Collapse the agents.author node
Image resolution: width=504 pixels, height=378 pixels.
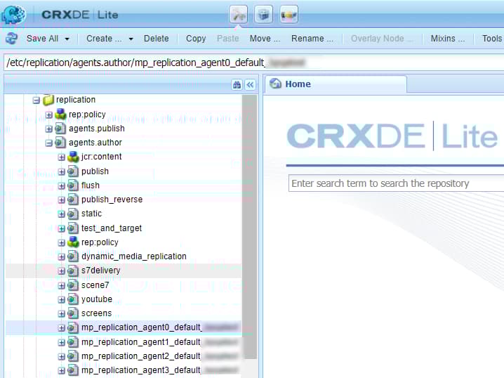(49, 143)
